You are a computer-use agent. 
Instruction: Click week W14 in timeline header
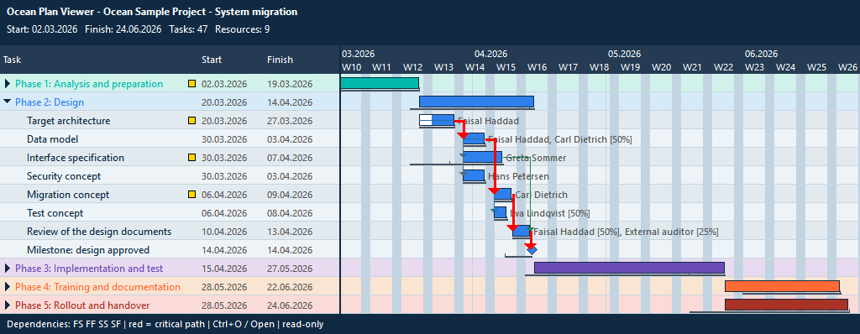475,67
